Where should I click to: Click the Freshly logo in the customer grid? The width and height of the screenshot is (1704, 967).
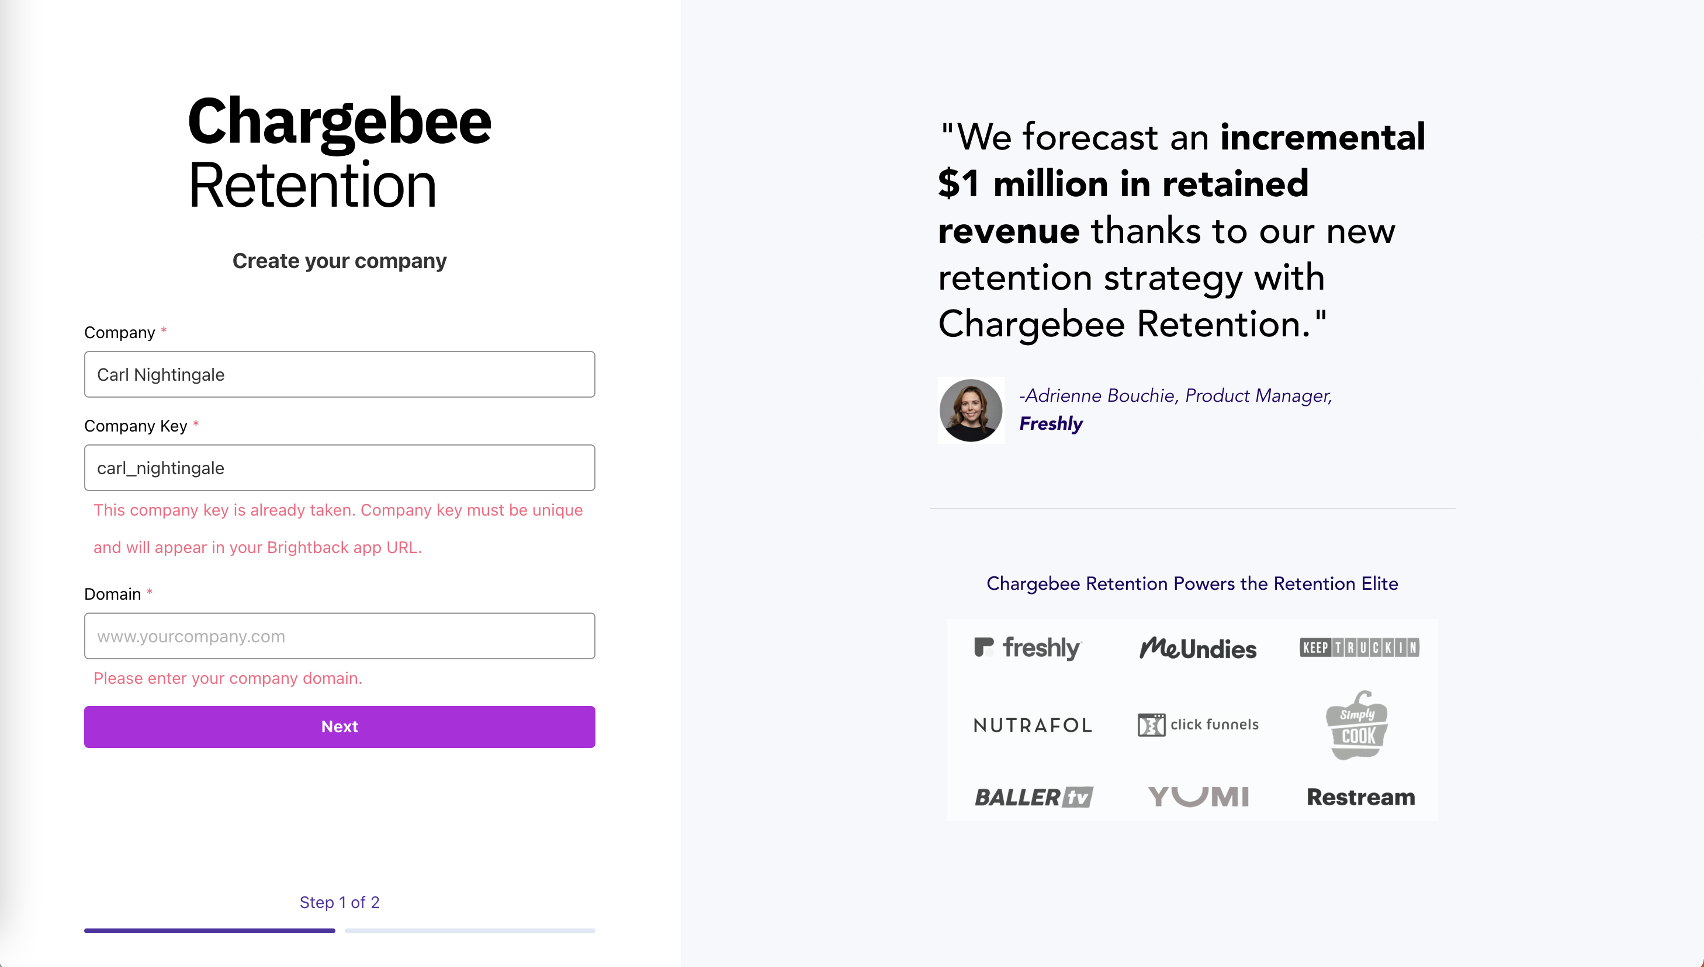(x=1028, y=648)
